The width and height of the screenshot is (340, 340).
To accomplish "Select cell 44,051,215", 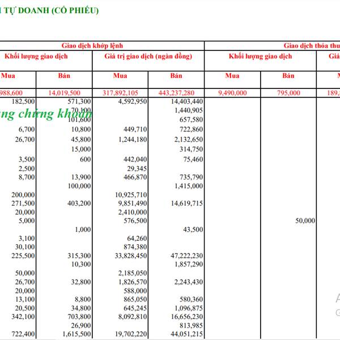I will coord(187,334).
